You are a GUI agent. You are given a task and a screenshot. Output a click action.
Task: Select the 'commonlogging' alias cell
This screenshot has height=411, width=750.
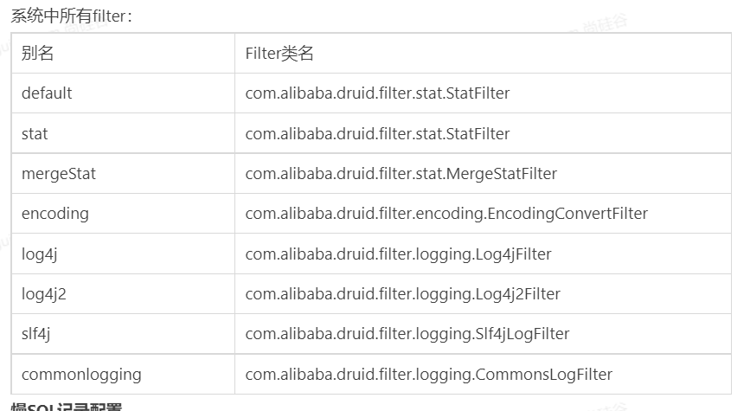point(123,374)
